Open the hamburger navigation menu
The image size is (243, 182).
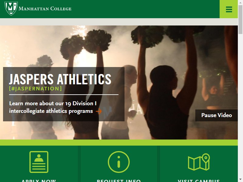[229, 9]
